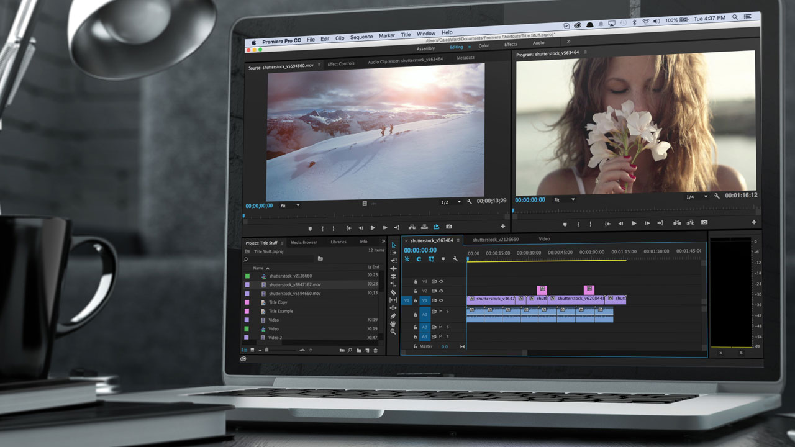
Task: Switch to the Color workspace
Action: pos(484,45)
